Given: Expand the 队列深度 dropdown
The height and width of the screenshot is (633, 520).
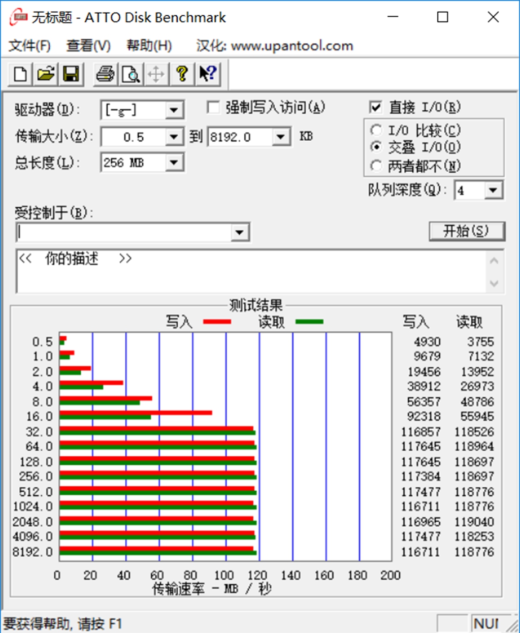Looking at the screenshot, I should point(492,190).
